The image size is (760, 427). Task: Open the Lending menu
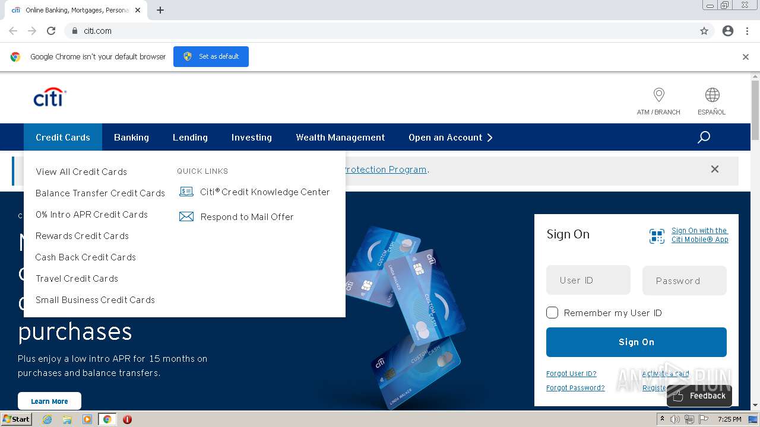point(190,137)
